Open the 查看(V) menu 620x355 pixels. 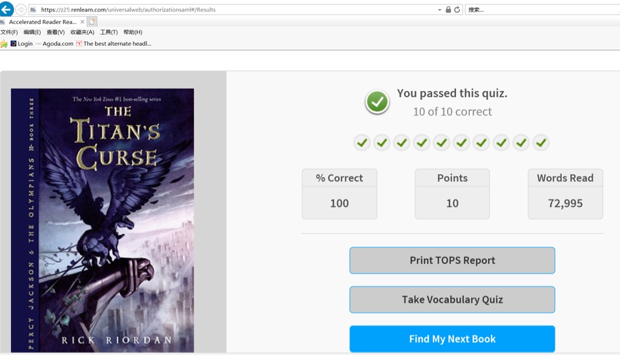coord(56,32)
